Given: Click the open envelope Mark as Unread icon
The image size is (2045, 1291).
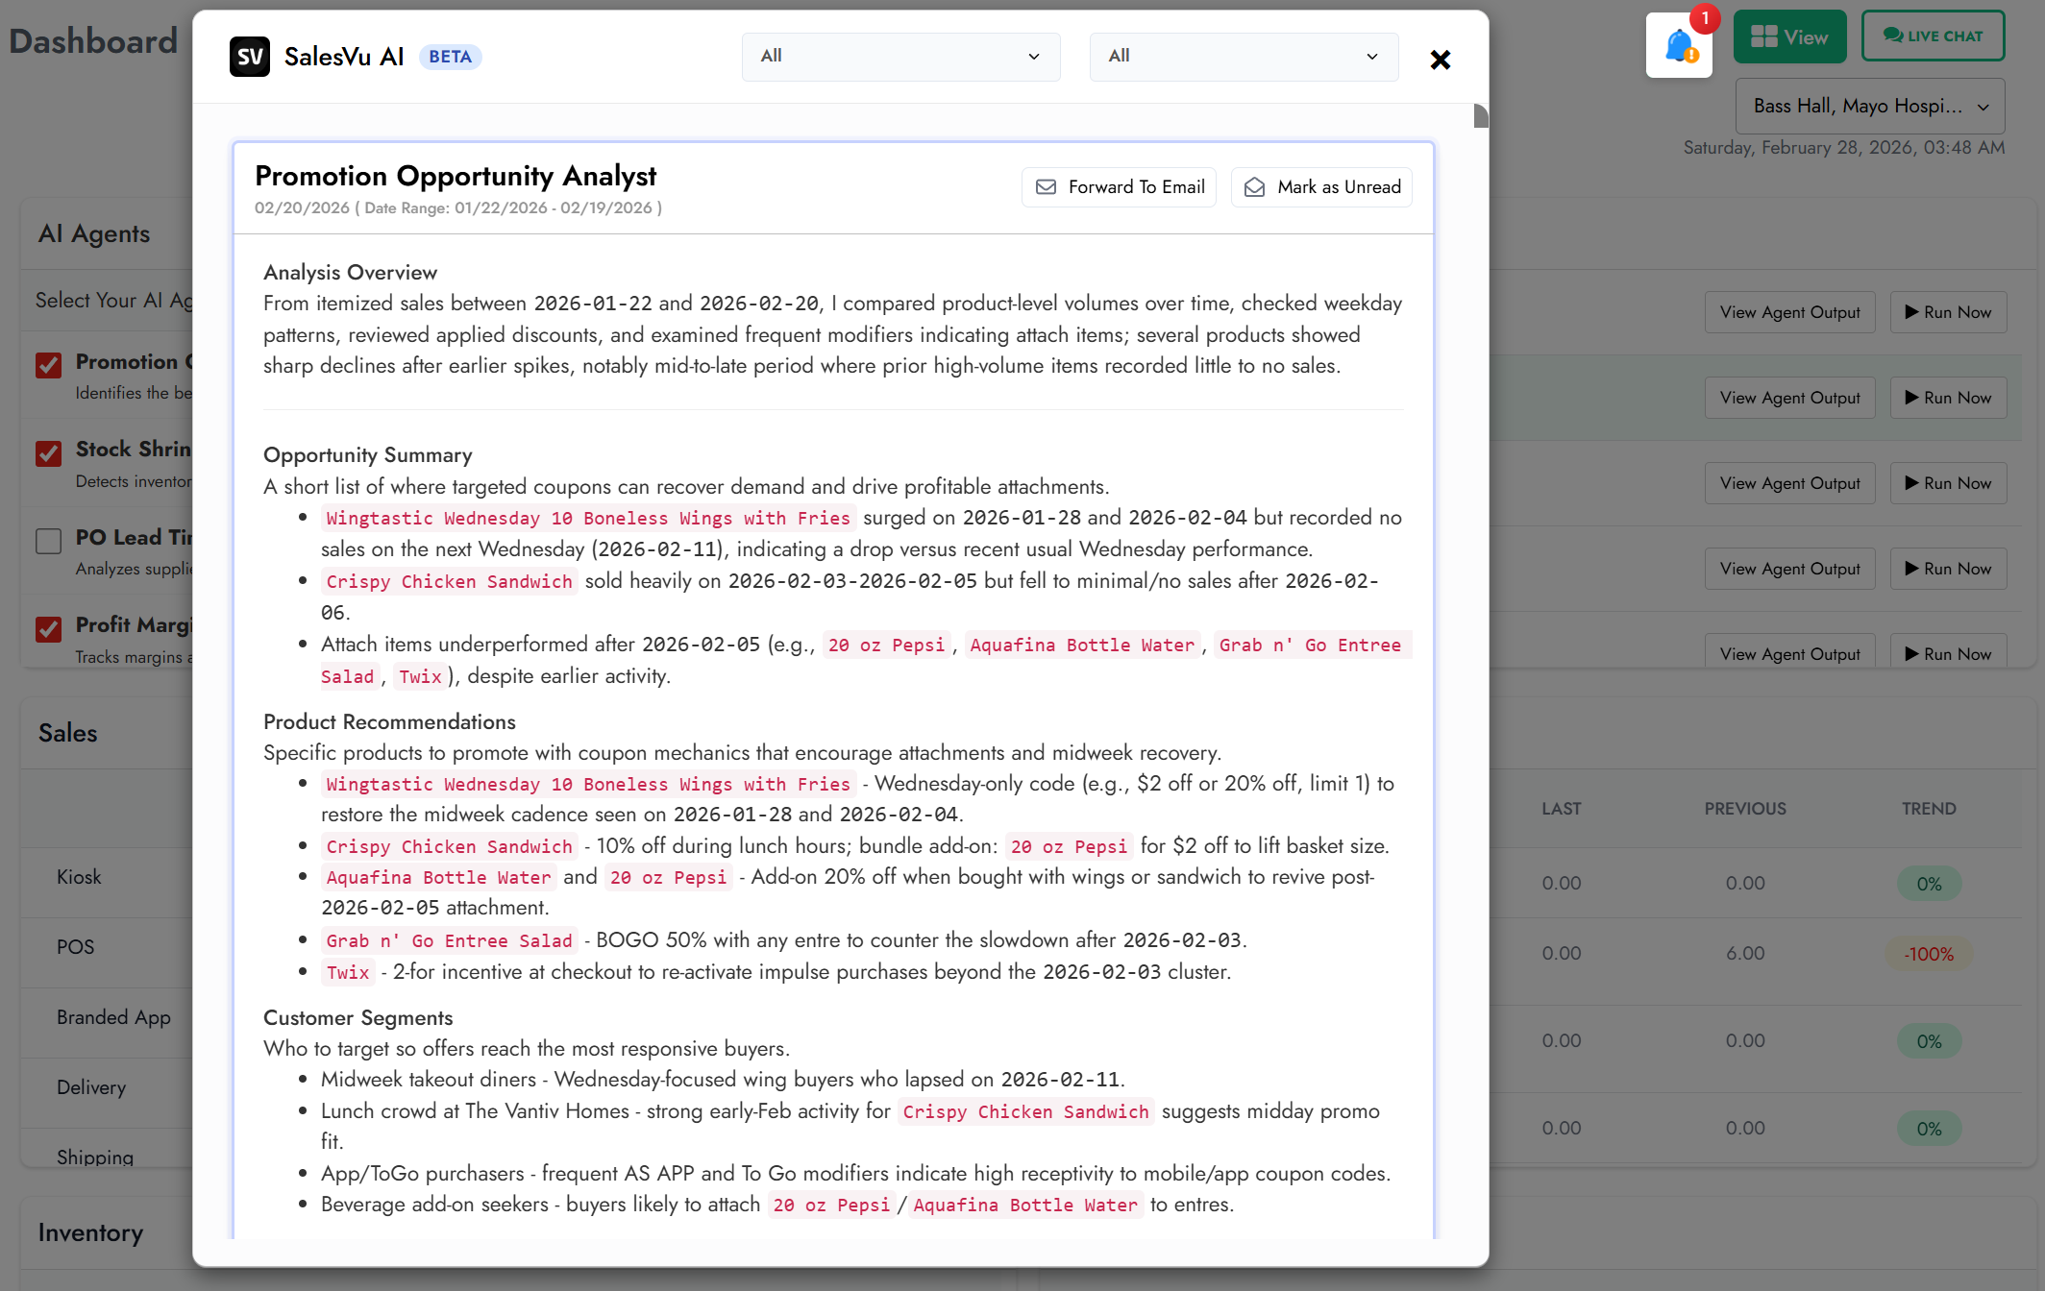Looking at the screenshot, I should pos(1254,187).
